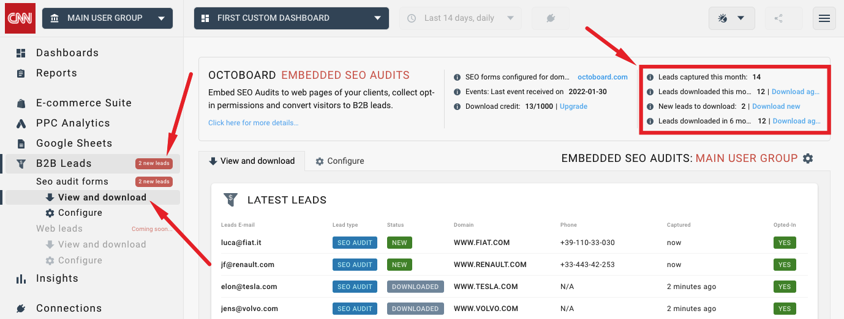Open the octoboard.com domain link
Viewport: 844px width, 319px height.
click(603, 77)
